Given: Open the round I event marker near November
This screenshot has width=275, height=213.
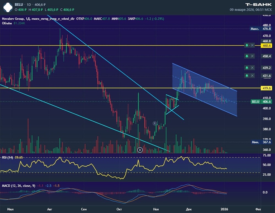Looking at the screenshot, I should click(x=155, y=123).
